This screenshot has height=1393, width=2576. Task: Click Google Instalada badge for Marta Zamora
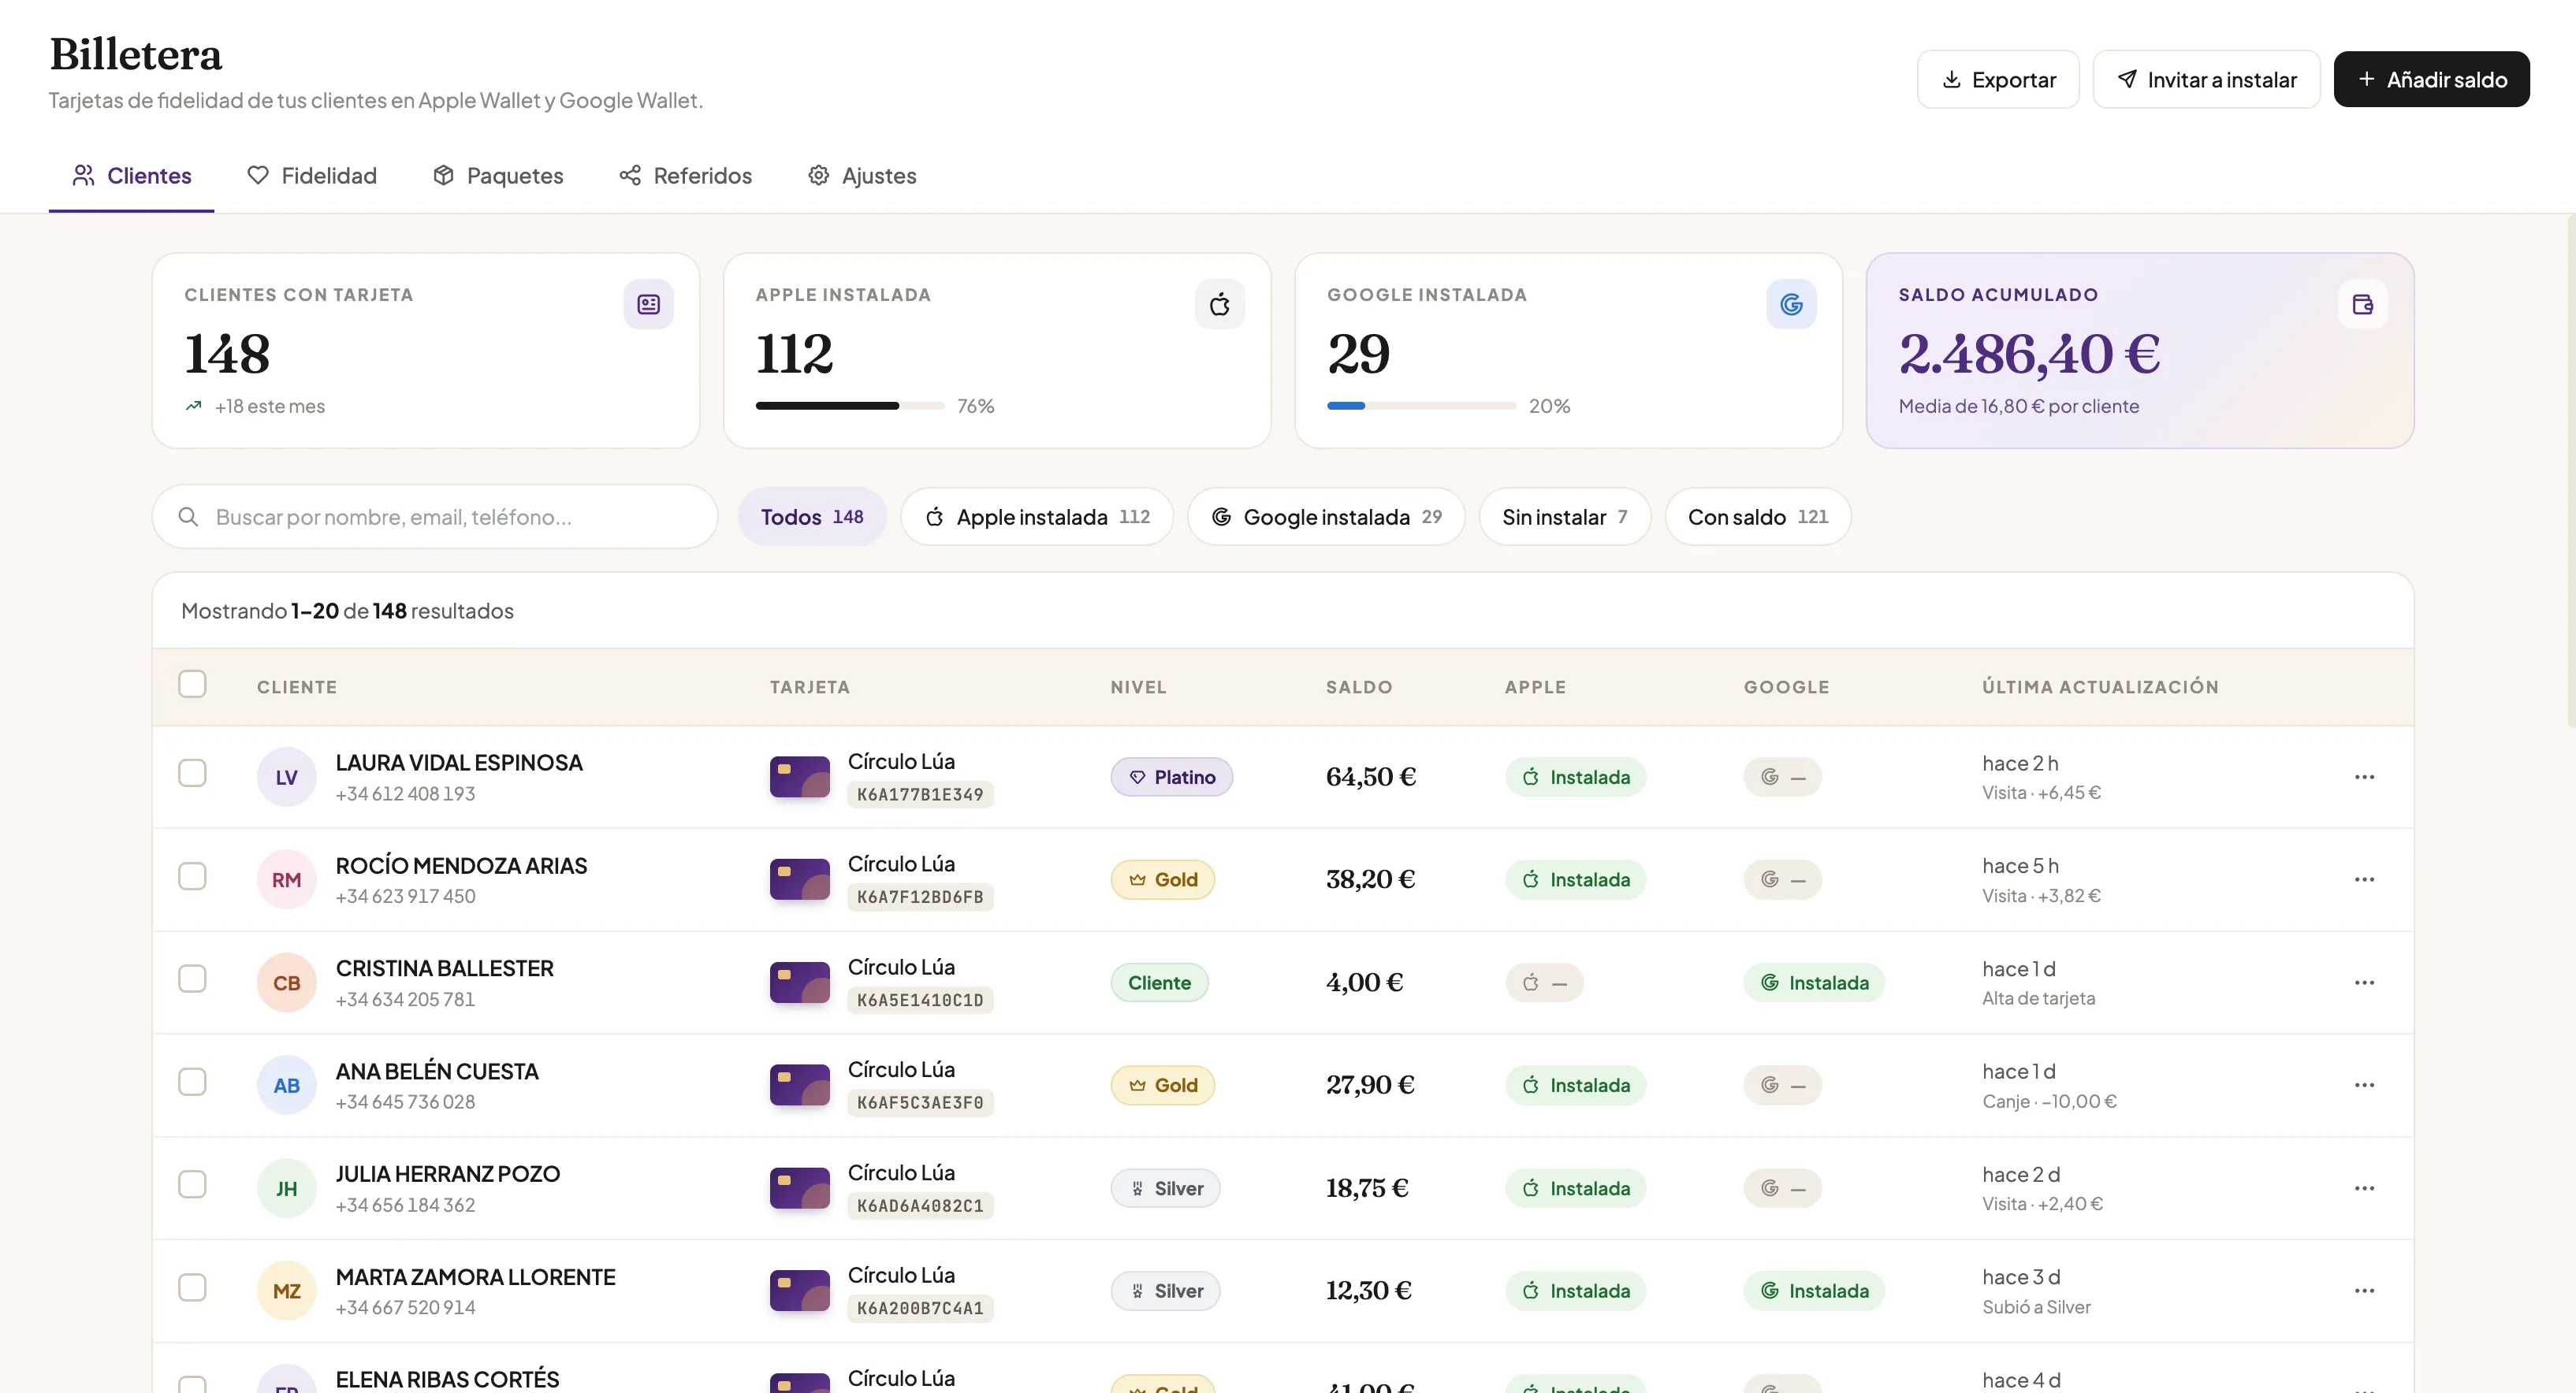click(1814, 1290)
